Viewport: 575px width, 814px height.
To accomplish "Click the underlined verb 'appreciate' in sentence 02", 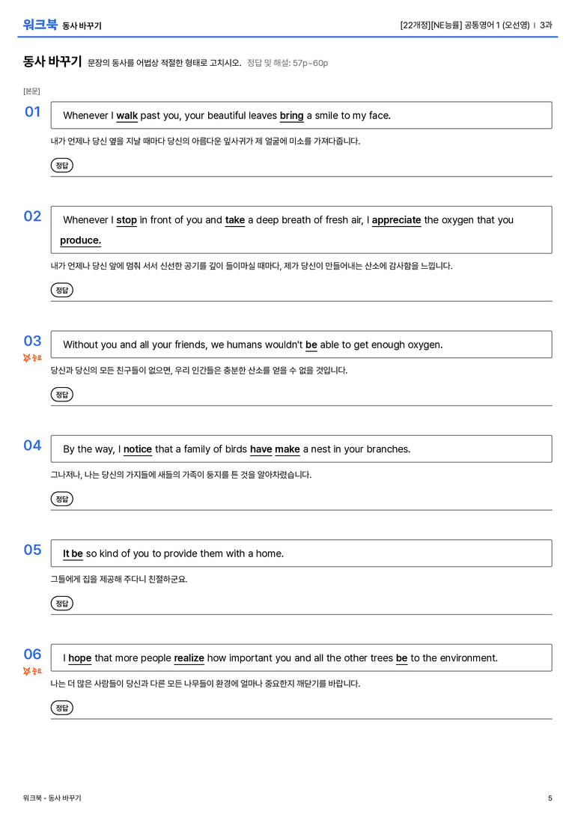I will coord(397,220).
